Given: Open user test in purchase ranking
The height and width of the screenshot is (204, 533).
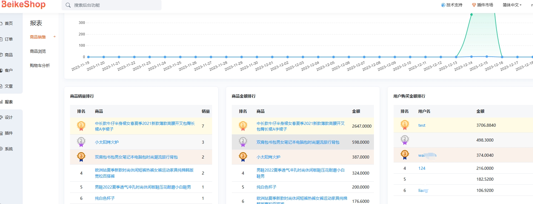Looking at the screenshot, I should [422, 125].
